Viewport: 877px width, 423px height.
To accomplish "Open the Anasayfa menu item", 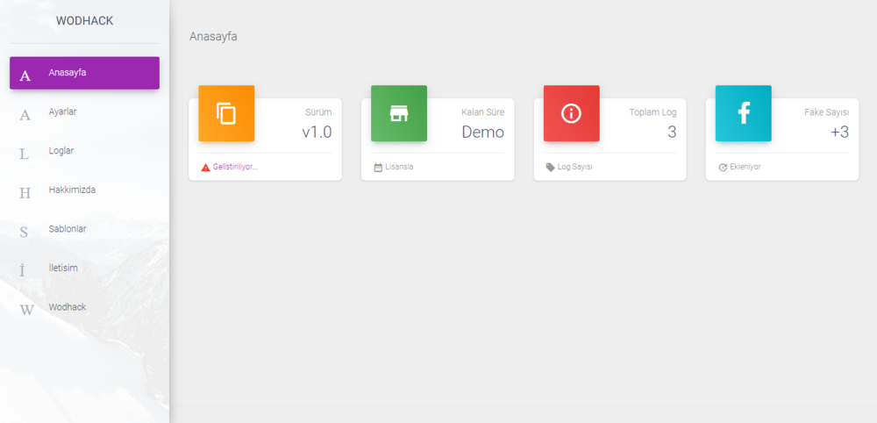I will (x=84, y=73).
